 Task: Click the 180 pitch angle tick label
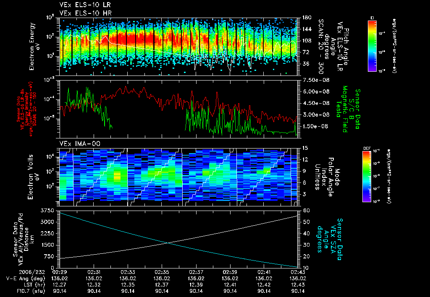[307, 18]
